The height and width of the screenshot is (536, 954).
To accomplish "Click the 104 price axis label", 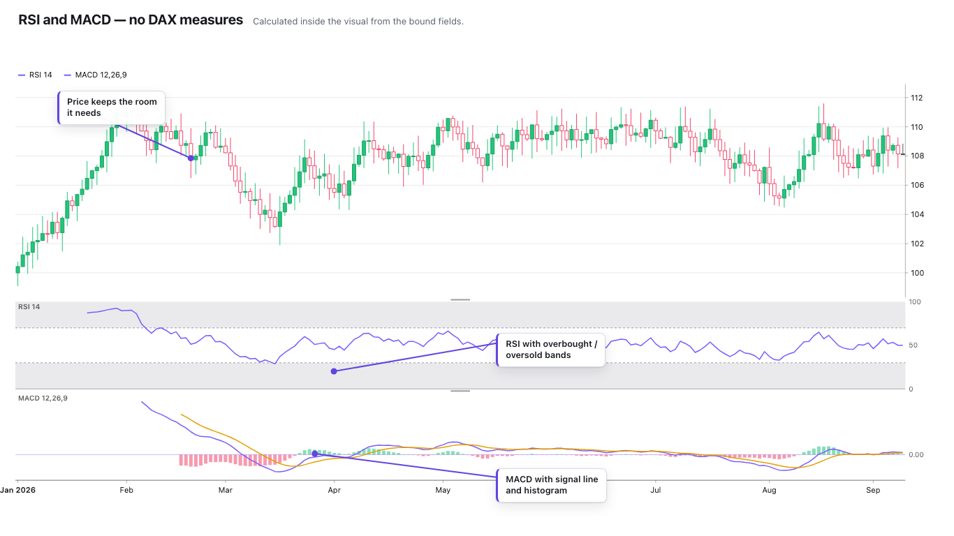I will click(916, 214).
